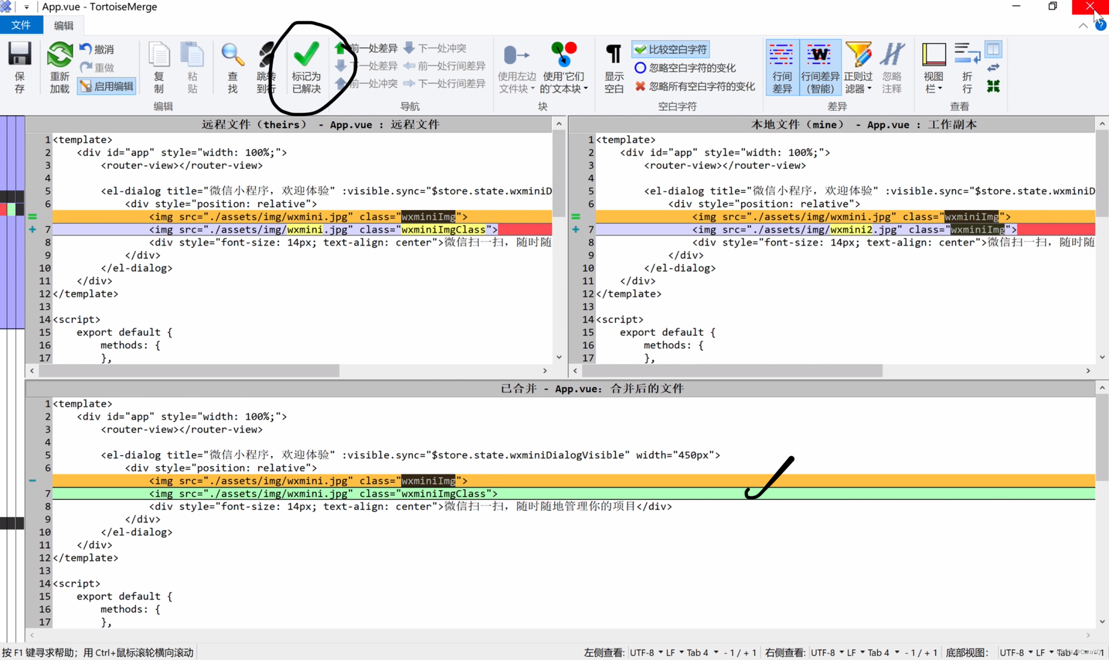The width and height of the screenshot is (1109, 660).
Task: Mark the conflict as resolved (标记为已解决)
Action: [x=306, y=68]
